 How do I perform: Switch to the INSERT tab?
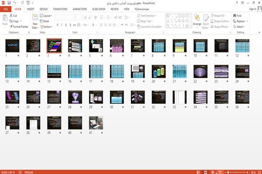31,9
